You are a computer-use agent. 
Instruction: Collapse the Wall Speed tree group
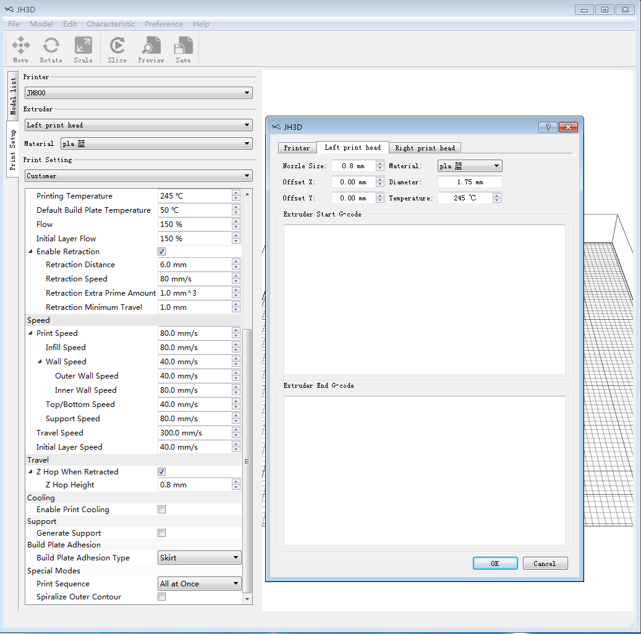(x=40, y=362)
